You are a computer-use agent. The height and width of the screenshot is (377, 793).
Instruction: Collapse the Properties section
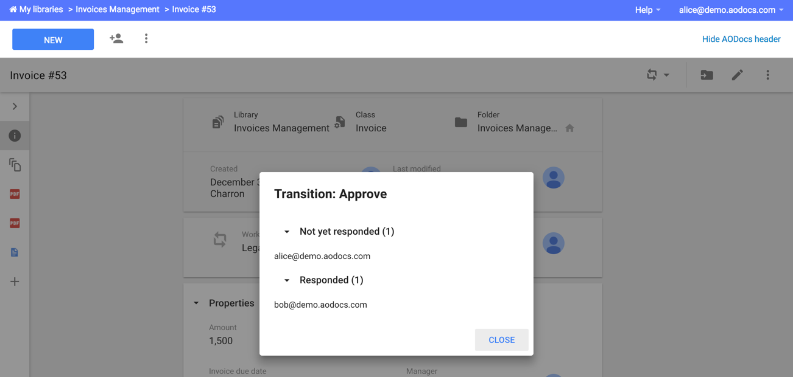pyautogui.click(x=196, y=303)
